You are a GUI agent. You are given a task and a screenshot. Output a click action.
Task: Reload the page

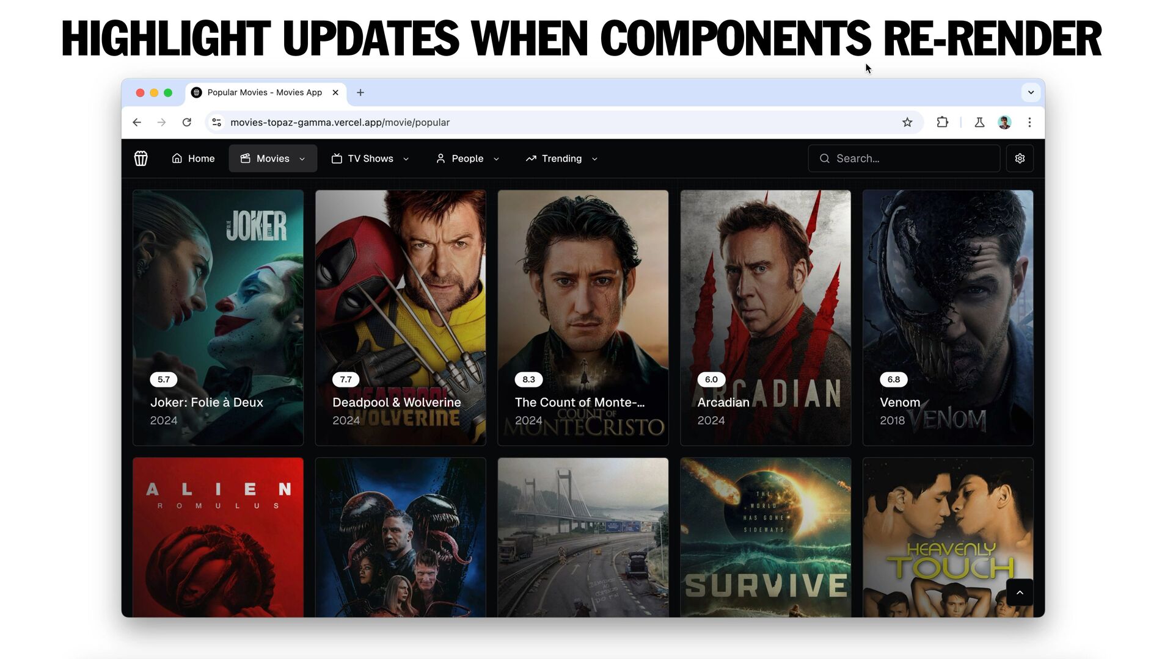[187, 123]
